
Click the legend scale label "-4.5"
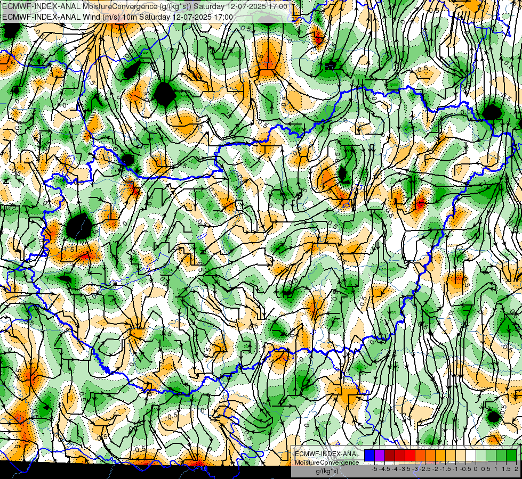(x=384, y=469)
